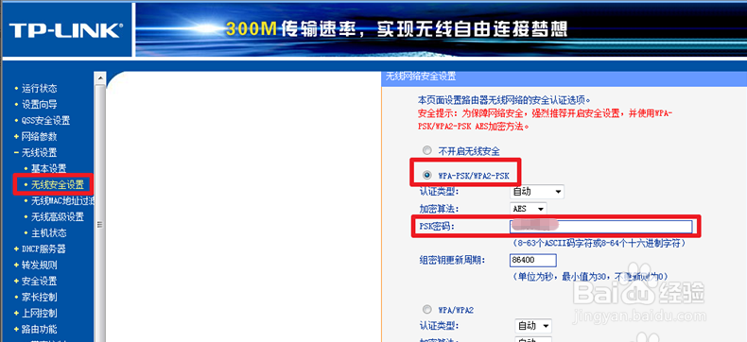The image size is (747, 342).
Task: Click the 300M传输速率 banner text
Action: point(396,29)
